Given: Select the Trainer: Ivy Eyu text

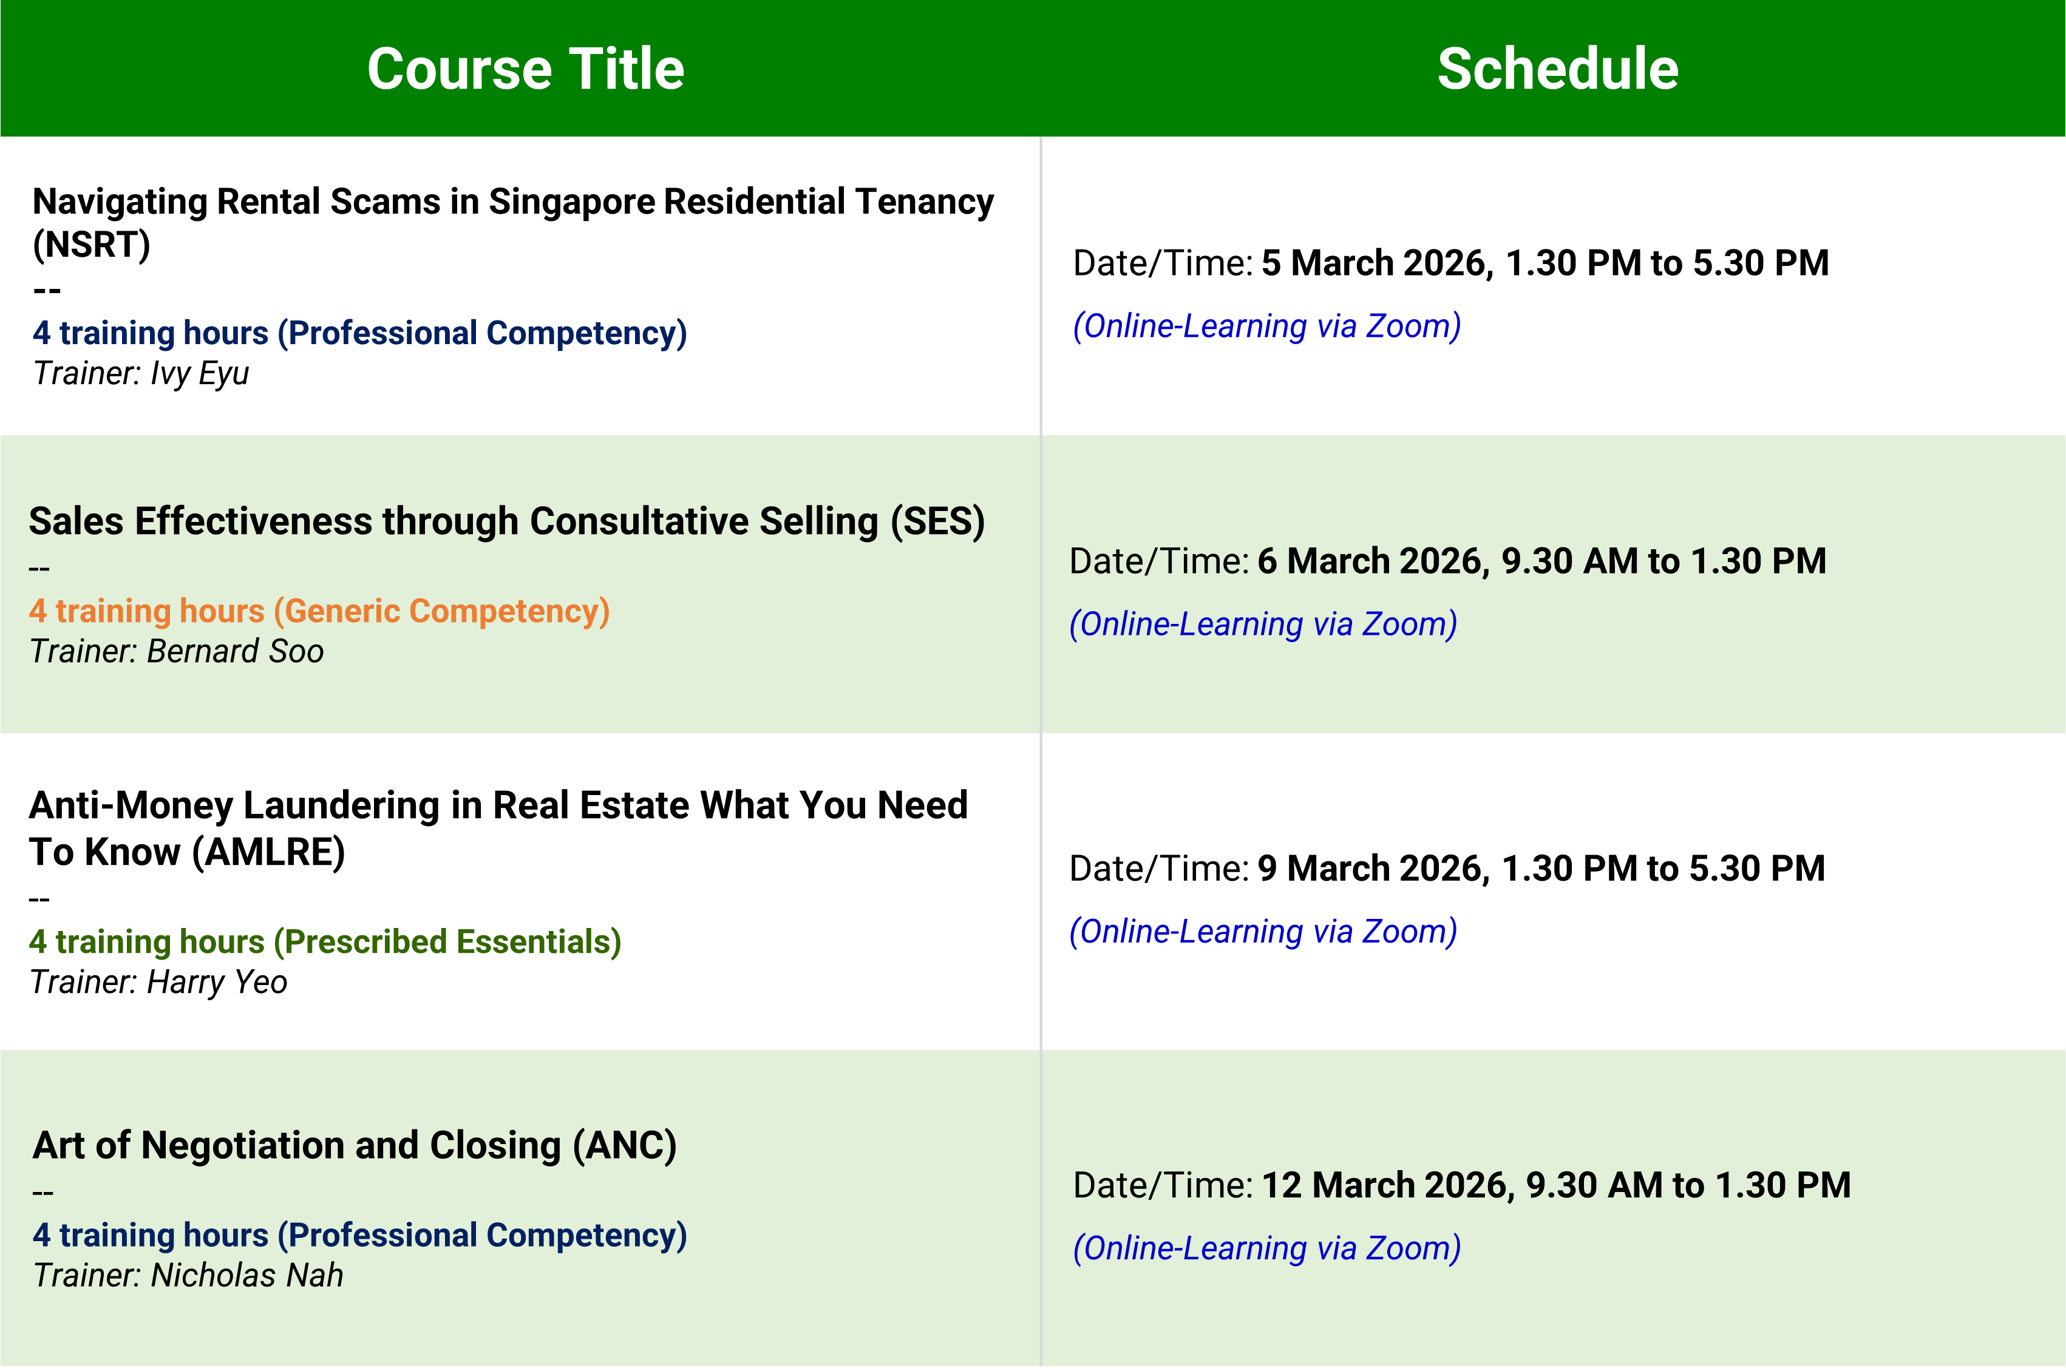Looking at the screenshot, I should (141, 373).
